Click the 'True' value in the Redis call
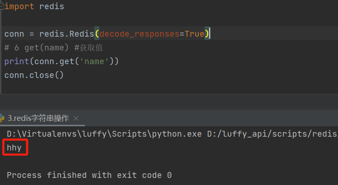The width and height of the screenshot is (338, 185). tap(194, 34)
